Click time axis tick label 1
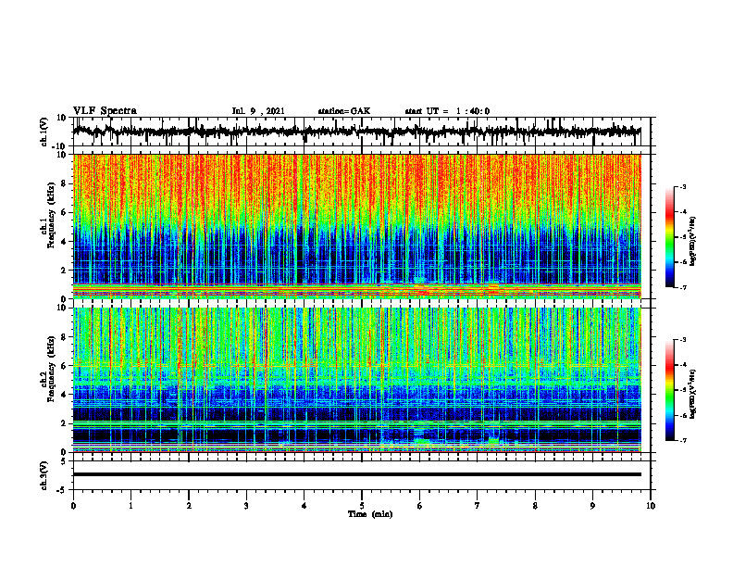 tap(130, 506)
